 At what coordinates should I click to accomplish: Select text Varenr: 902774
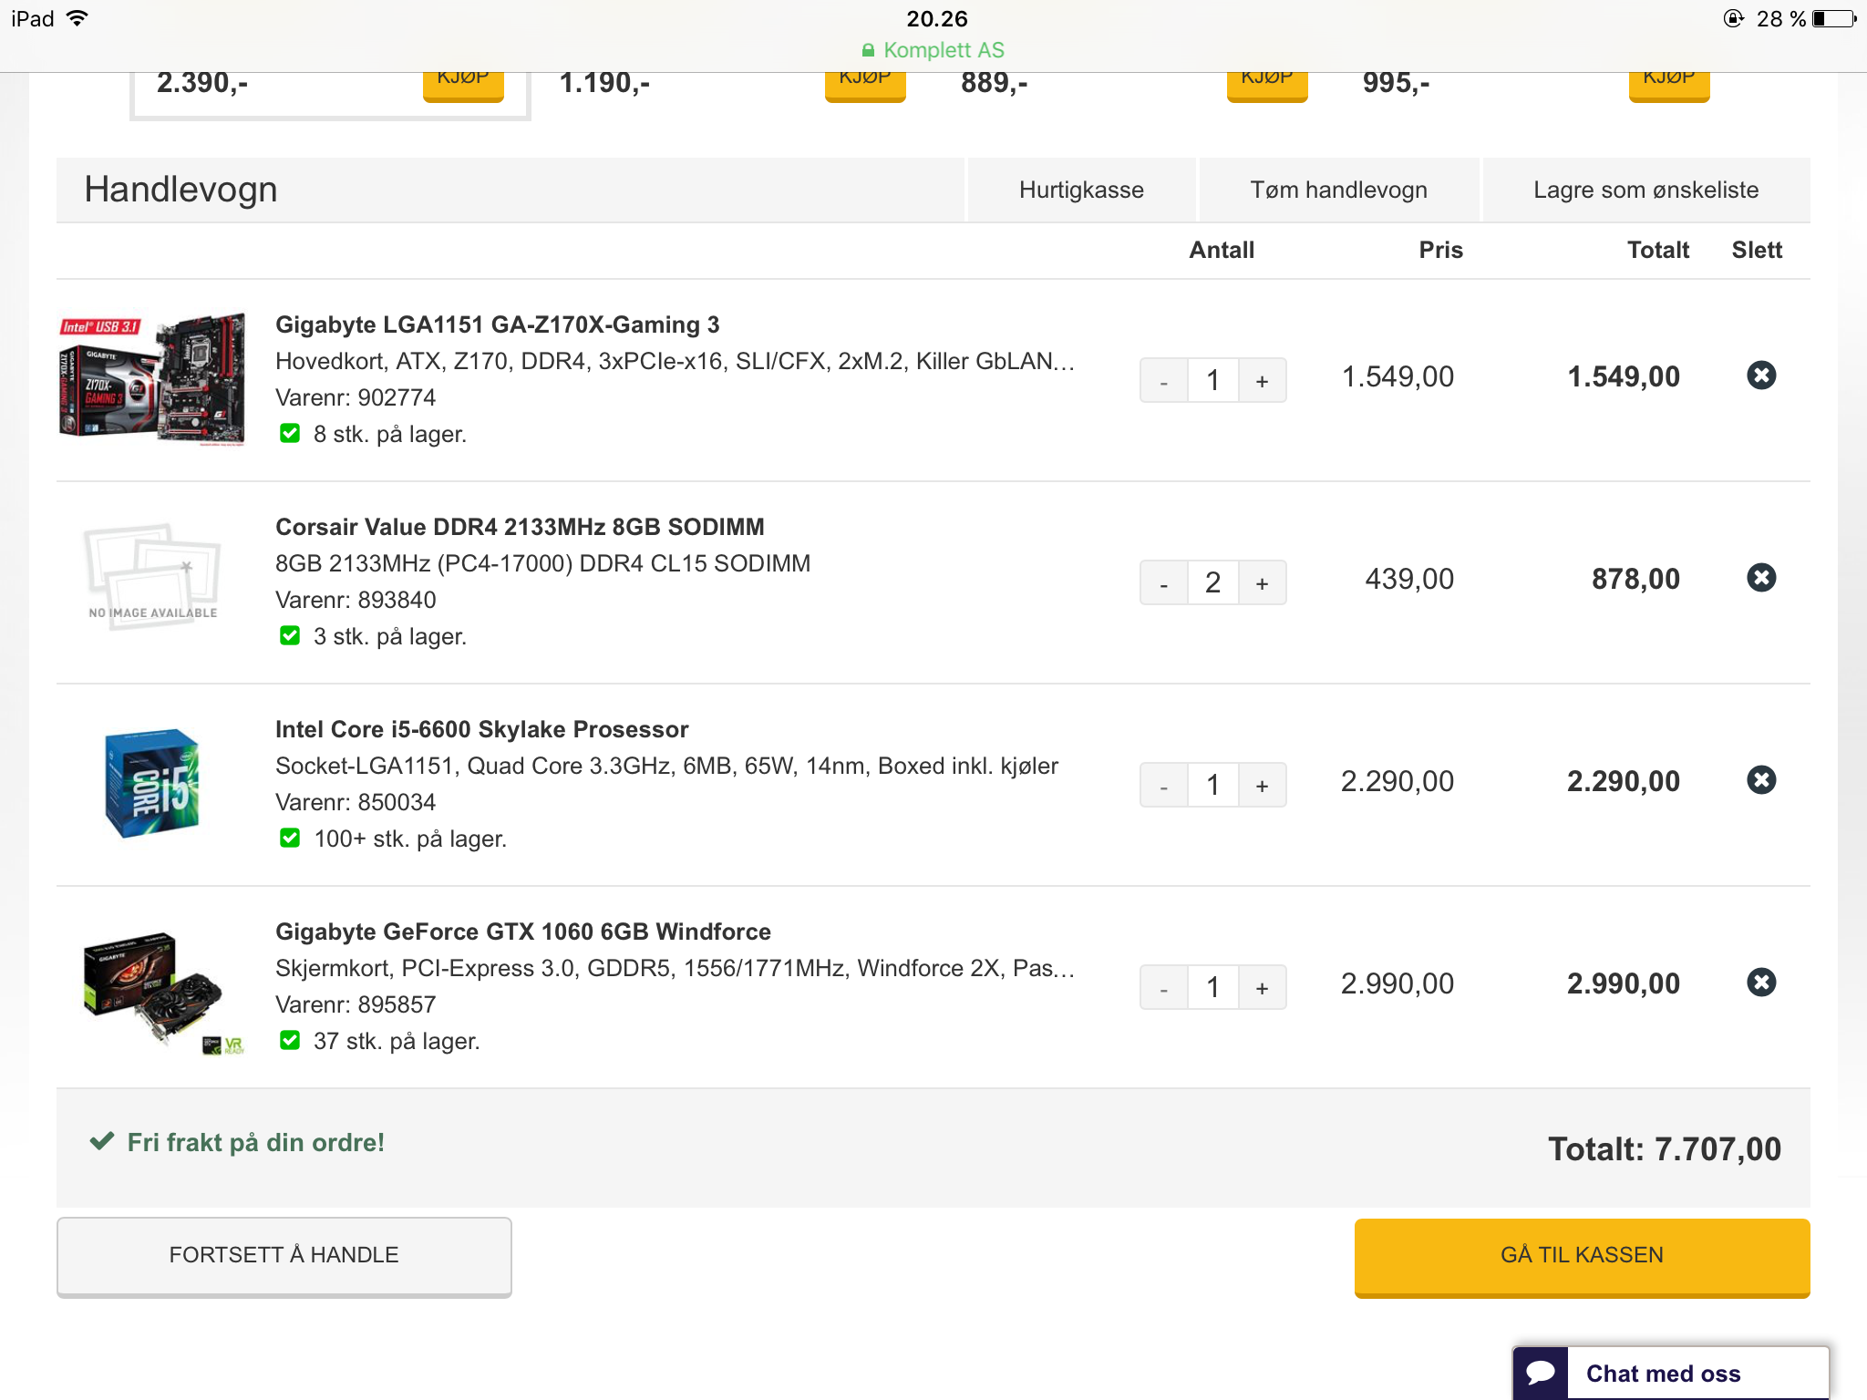click(x=356, y=397)
